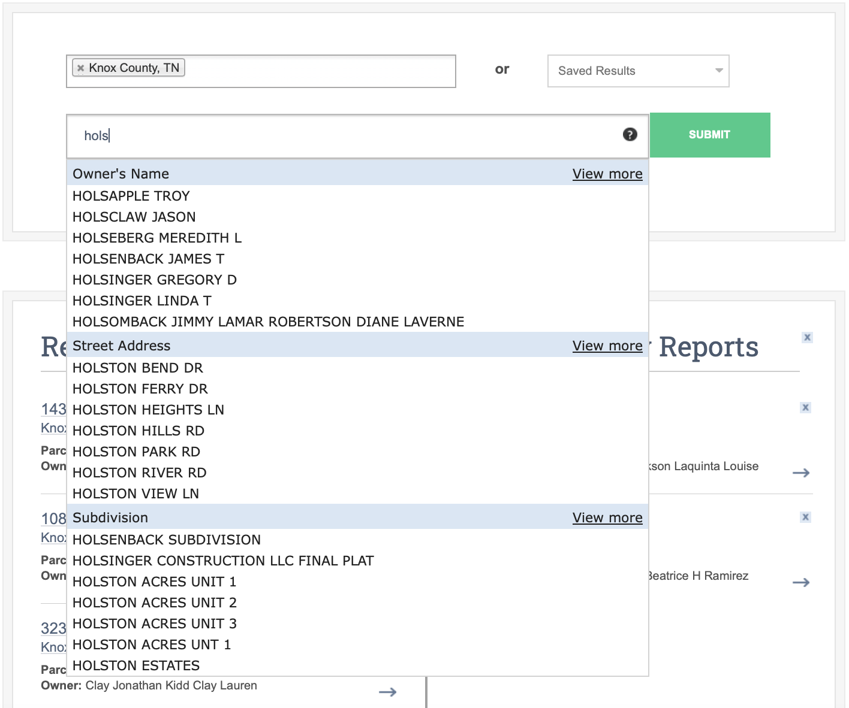Open Clay Jonathan Kidd result arrow

(x=388, y=692)
